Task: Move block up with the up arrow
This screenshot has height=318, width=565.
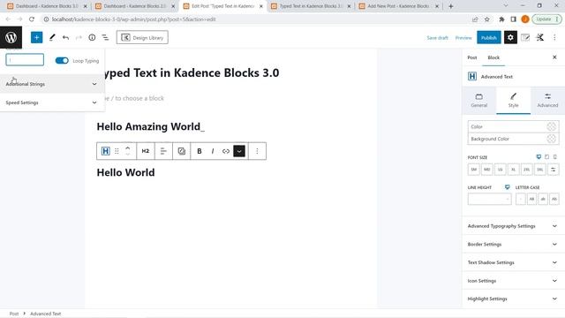Action: point(127,148)
